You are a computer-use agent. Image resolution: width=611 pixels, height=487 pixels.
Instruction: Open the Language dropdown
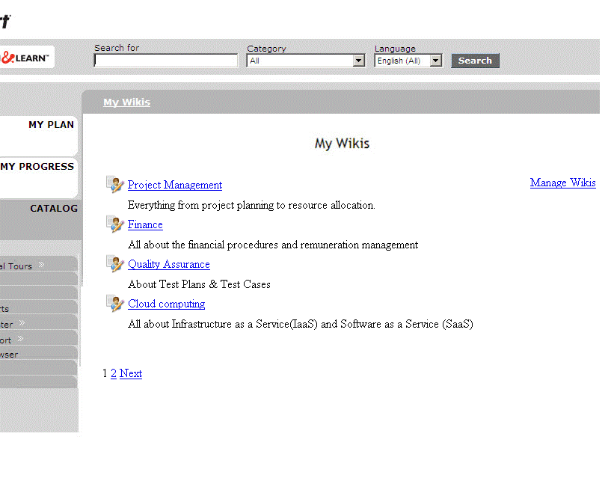[408, 61]
